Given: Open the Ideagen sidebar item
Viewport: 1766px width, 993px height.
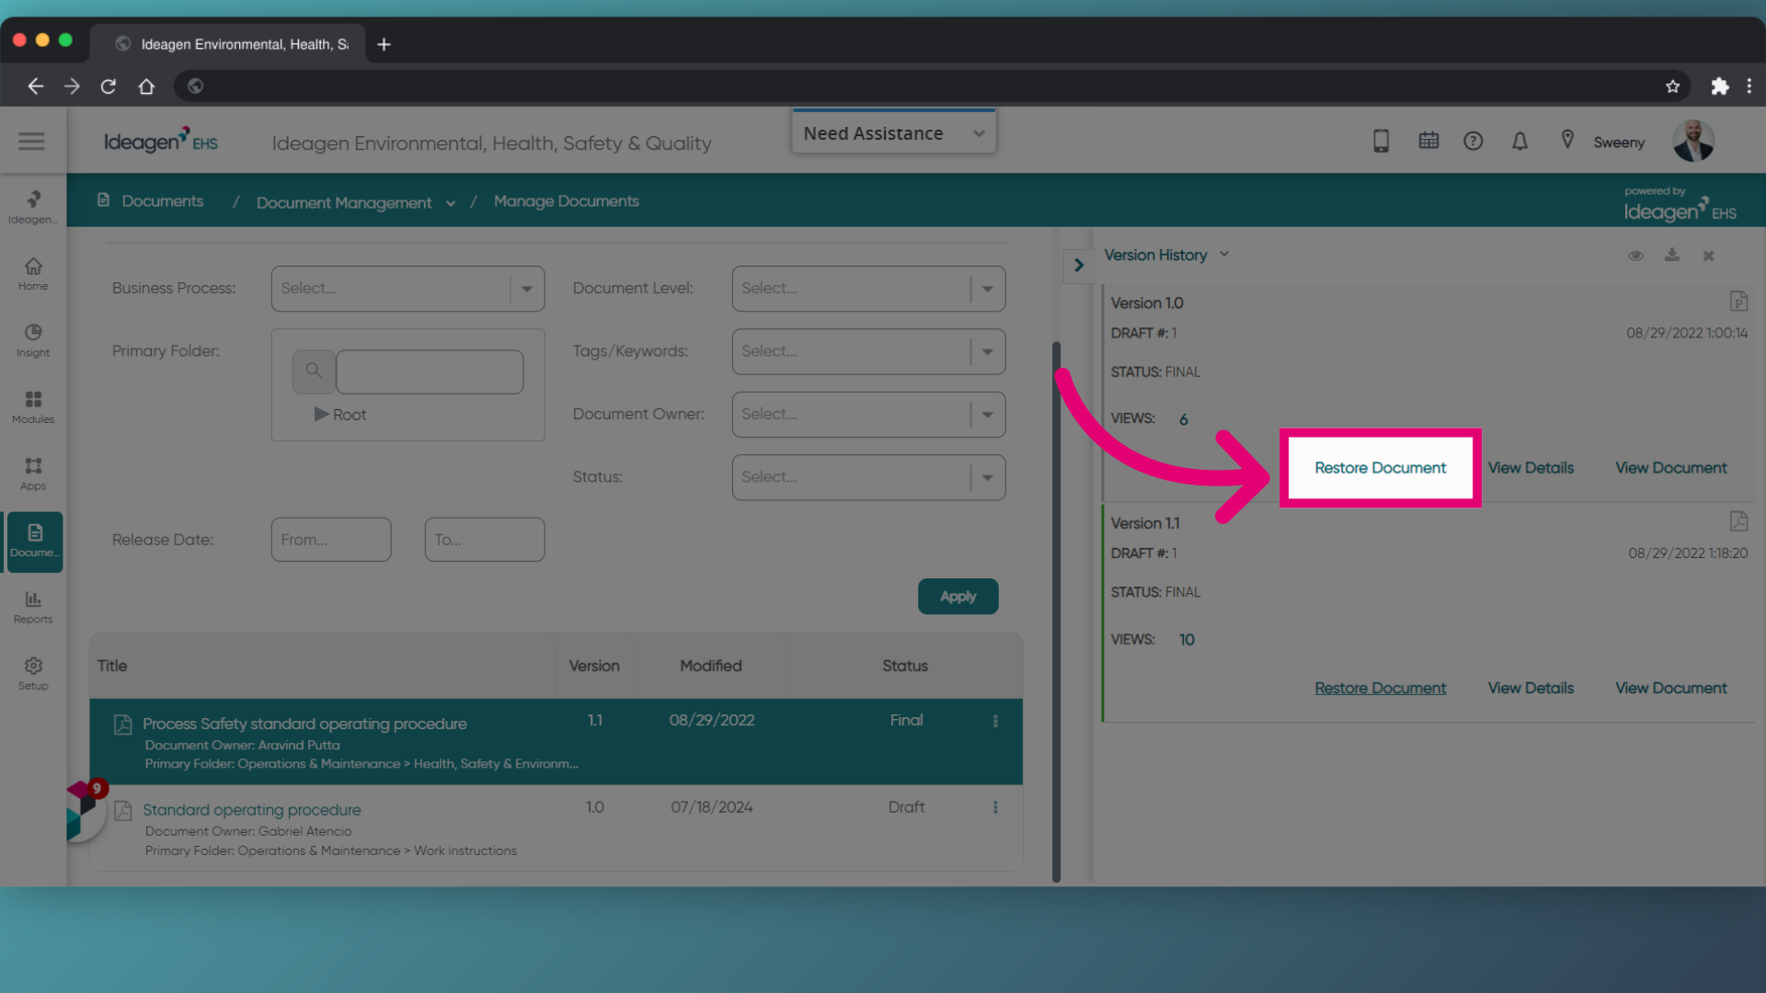Looking at the screenshot, I should 33,207.
